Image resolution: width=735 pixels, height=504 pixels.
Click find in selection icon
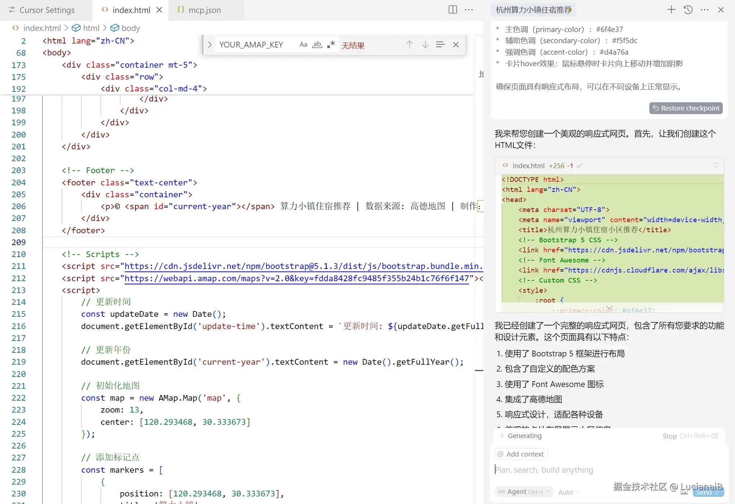coord(440,44)
